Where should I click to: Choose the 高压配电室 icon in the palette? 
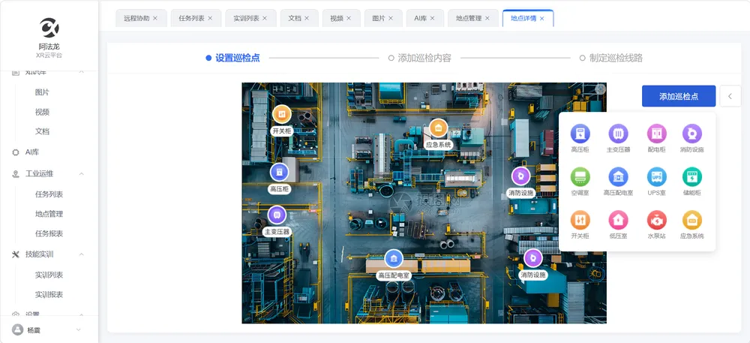[x=618, y=176]
